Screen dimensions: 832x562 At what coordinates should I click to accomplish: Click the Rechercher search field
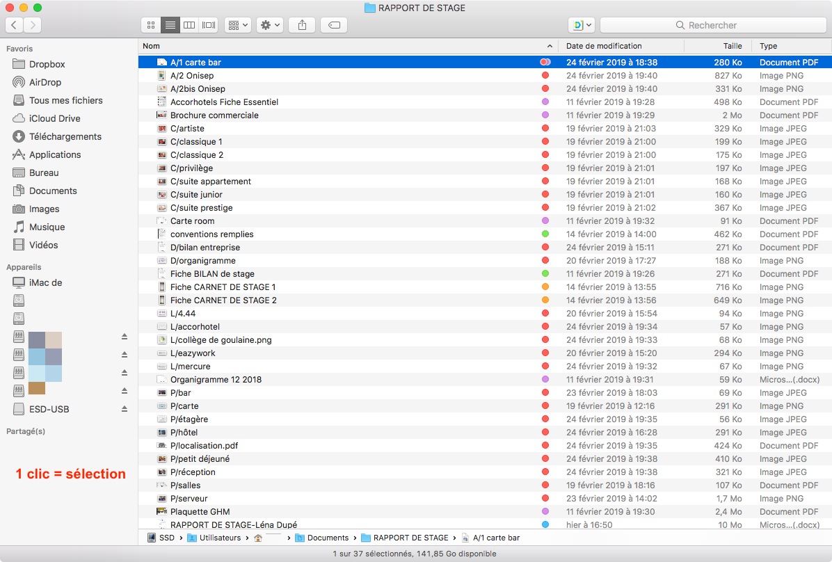(712, 25)
